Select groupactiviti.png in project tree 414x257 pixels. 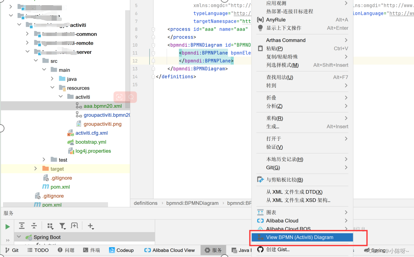(x=102, y=124)
